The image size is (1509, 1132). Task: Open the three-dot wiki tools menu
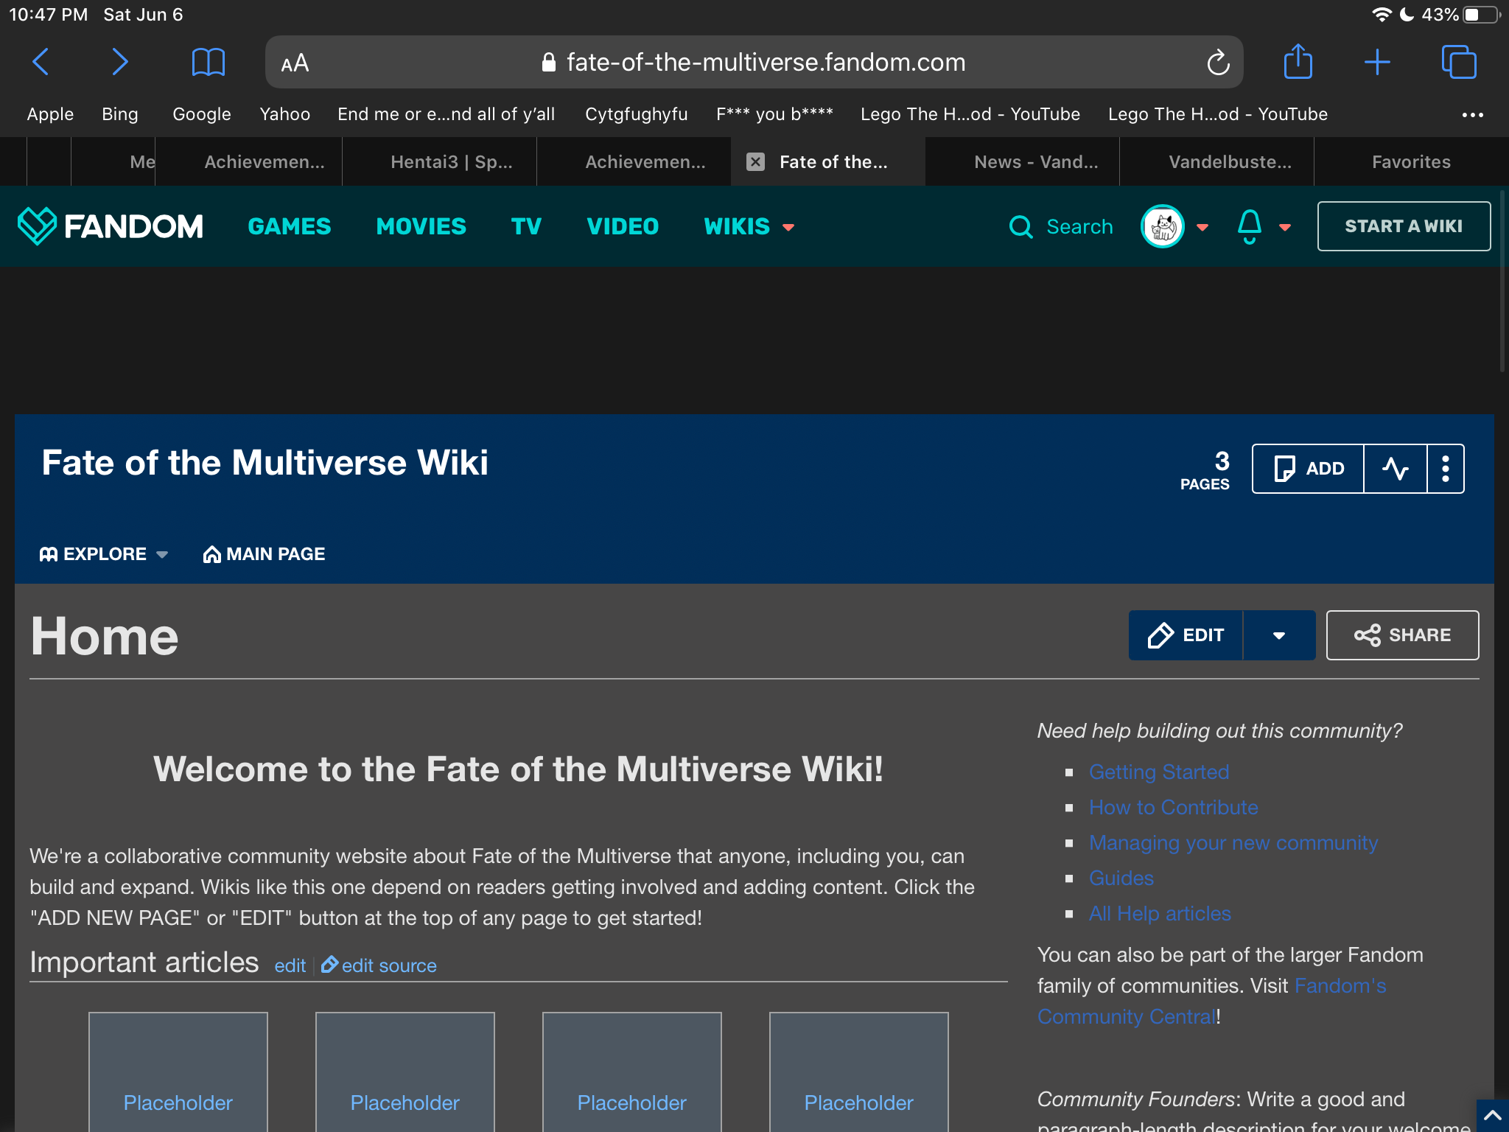[1445, 469]
